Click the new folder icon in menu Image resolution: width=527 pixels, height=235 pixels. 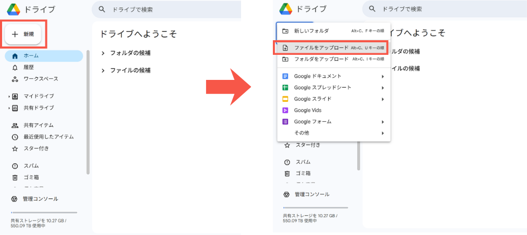(285, 31)
